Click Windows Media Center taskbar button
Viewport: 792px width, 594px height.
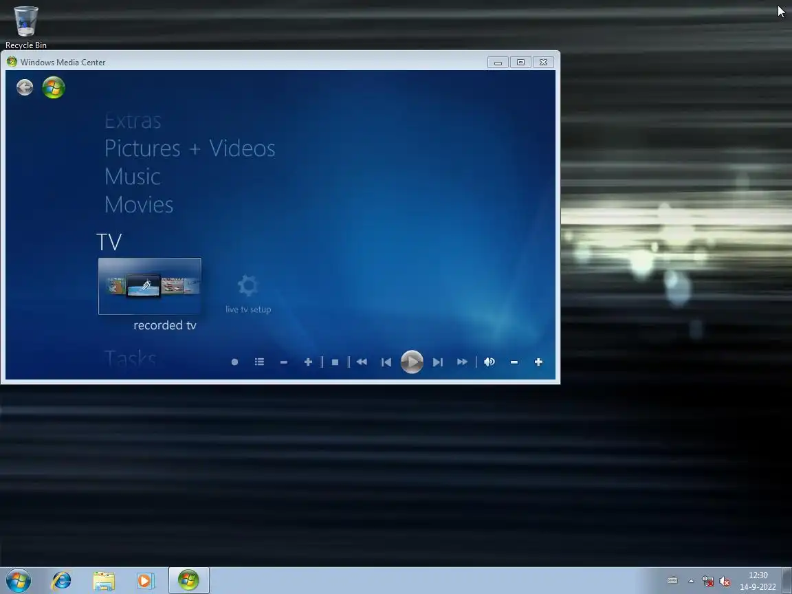click(188, 580)
